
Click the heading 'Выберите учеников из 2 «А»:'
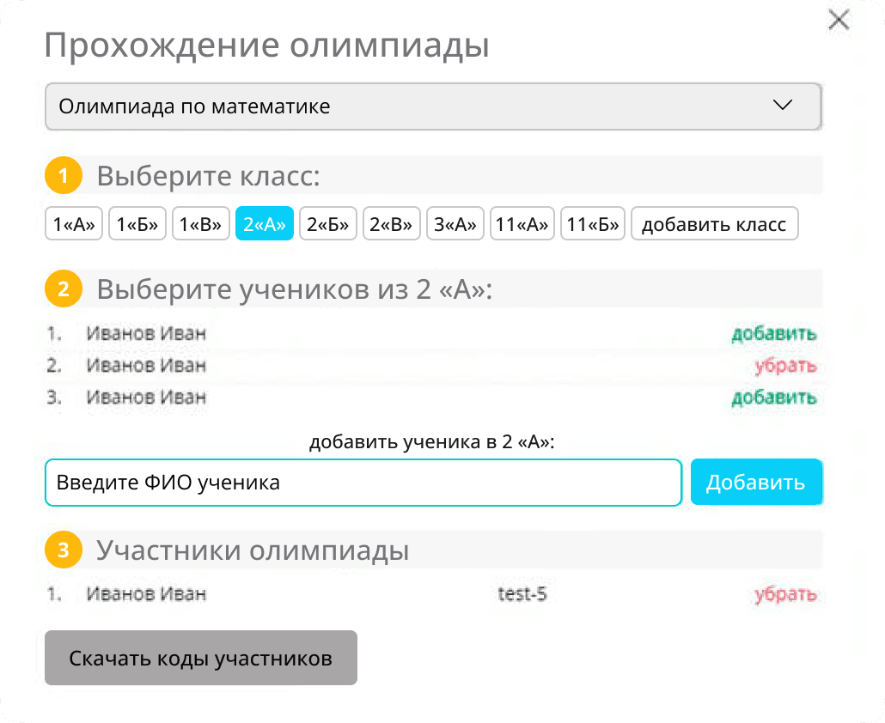click(295, 289)
